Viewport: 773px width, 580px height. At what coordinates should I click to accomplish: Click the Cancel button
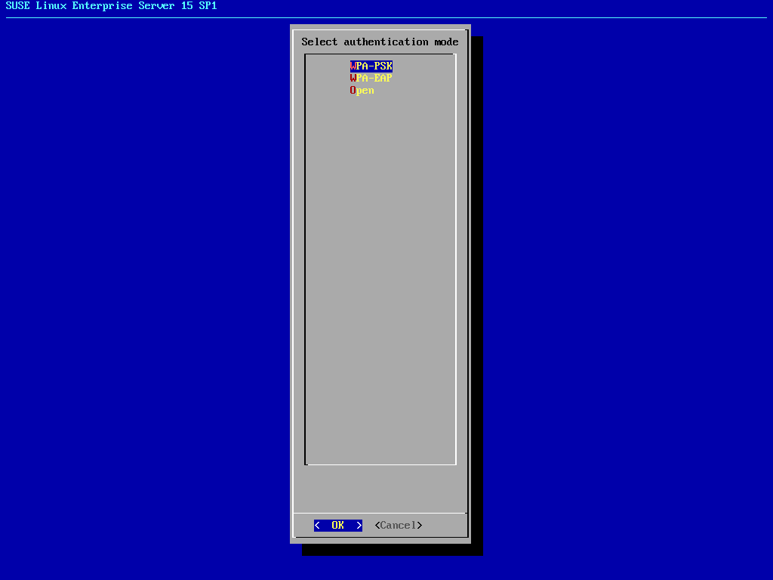399,526
